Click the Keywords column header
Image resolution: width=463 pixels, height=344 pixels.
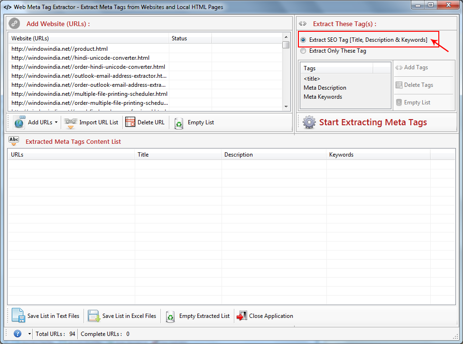coord(378,155)
